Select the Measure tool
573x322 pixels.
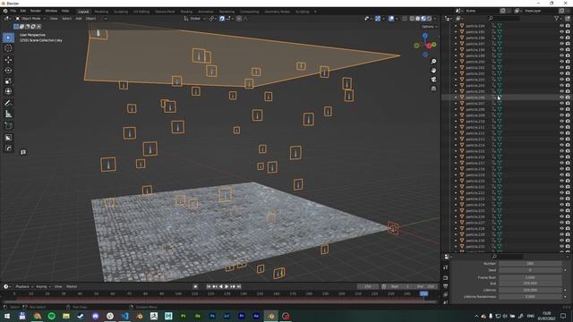(x=8, y=114)
